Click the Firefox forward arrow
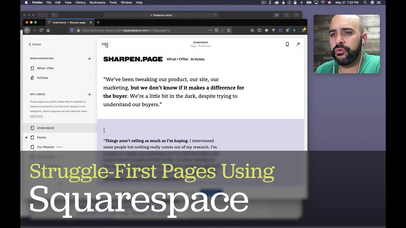 pos(34,30)
